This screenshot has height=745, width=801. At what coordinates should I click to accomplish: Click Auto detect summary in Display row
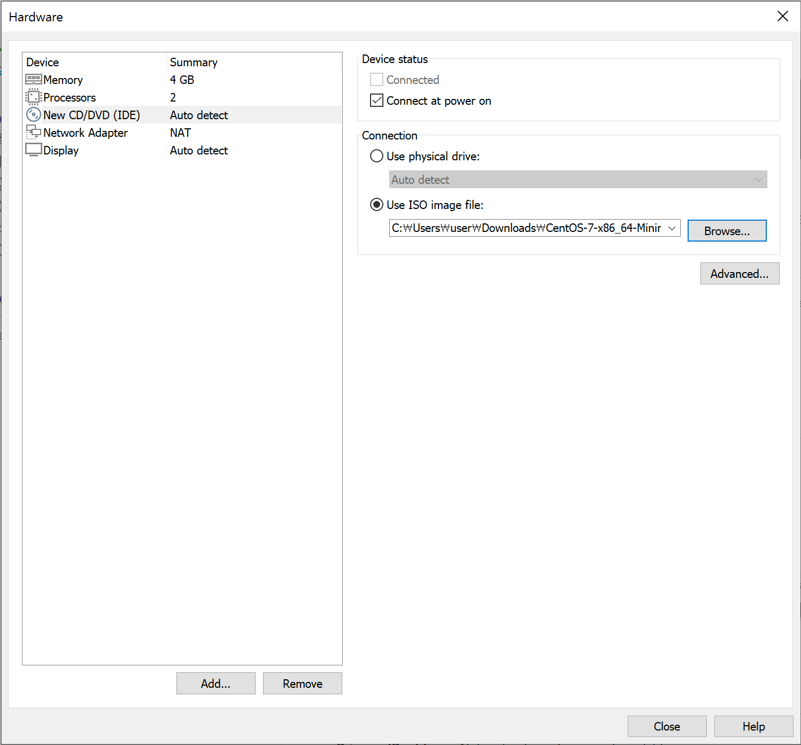point(199,150)
